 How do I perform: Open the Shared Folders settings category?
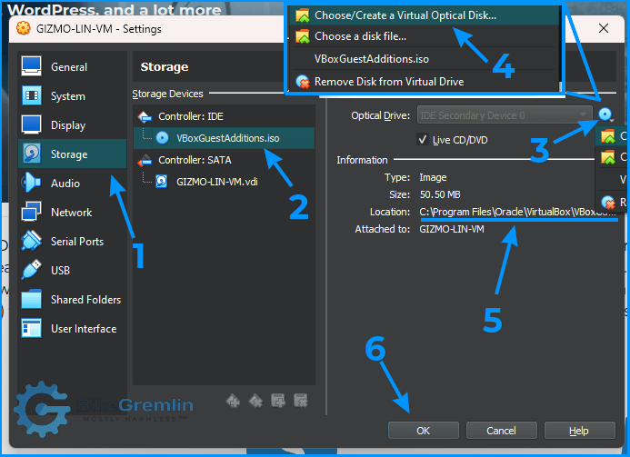pyautogui.click(x=73, y=300)
